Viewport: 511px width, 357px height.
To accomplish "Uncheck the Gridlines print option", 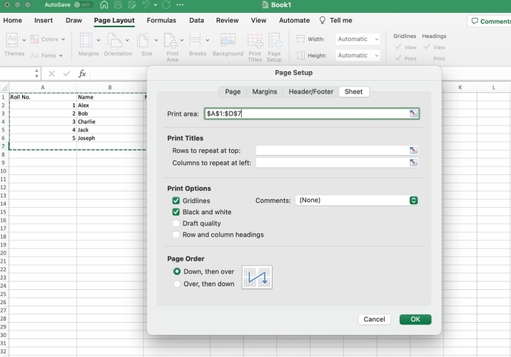I will (x=176, y=201).
